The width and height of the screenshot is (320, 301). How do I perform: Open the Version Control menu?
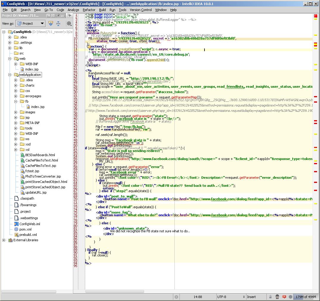click(x=141, y=10)
